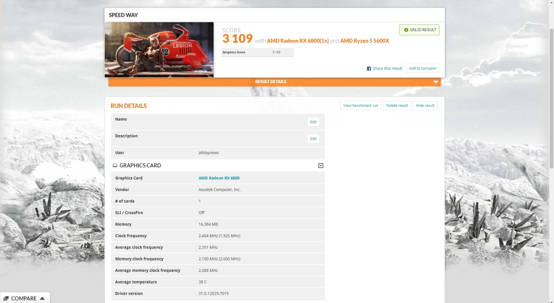
Task: Open the AMD Radeon RX 6800 graphics card link
Action: 219,178
